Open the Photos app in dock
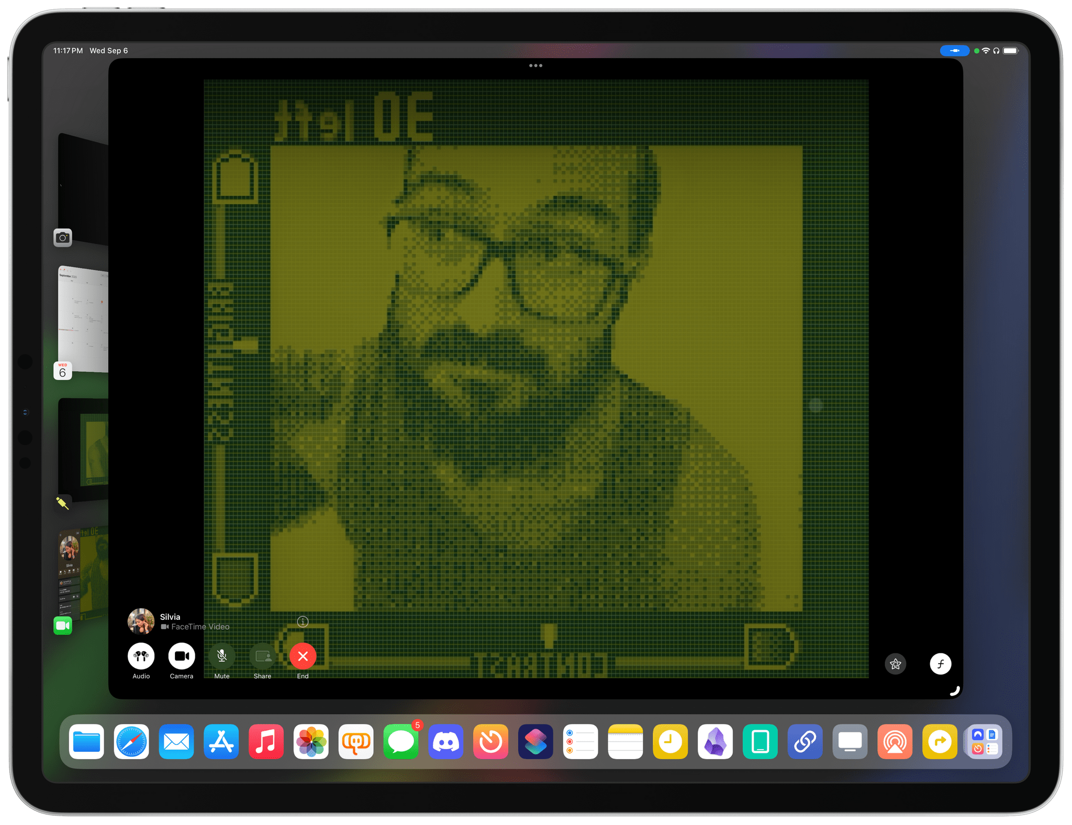This screenshot has height=825, width=1072. (x=311, y=742)
